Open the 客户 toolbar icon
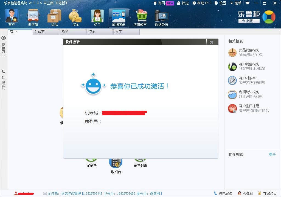The height and width of the screenshot is (197, 281). coord(12,18)
